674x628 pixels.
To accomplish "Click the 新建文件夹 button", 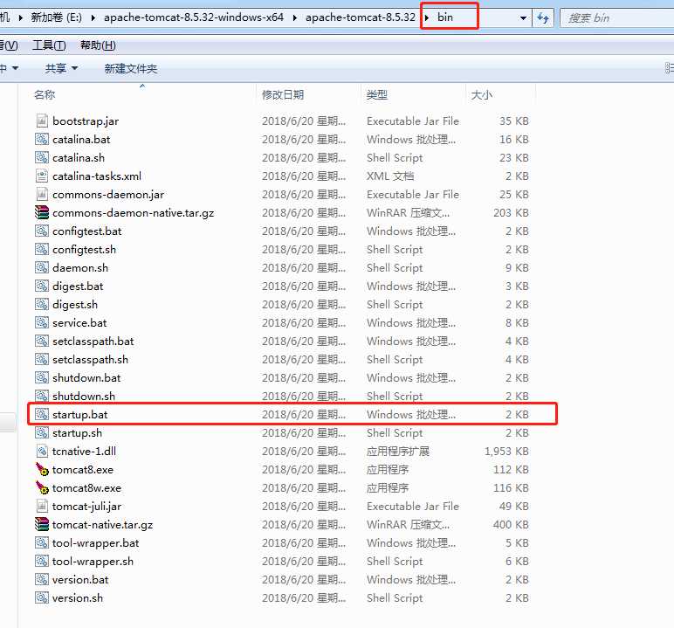I will (131, 68).
